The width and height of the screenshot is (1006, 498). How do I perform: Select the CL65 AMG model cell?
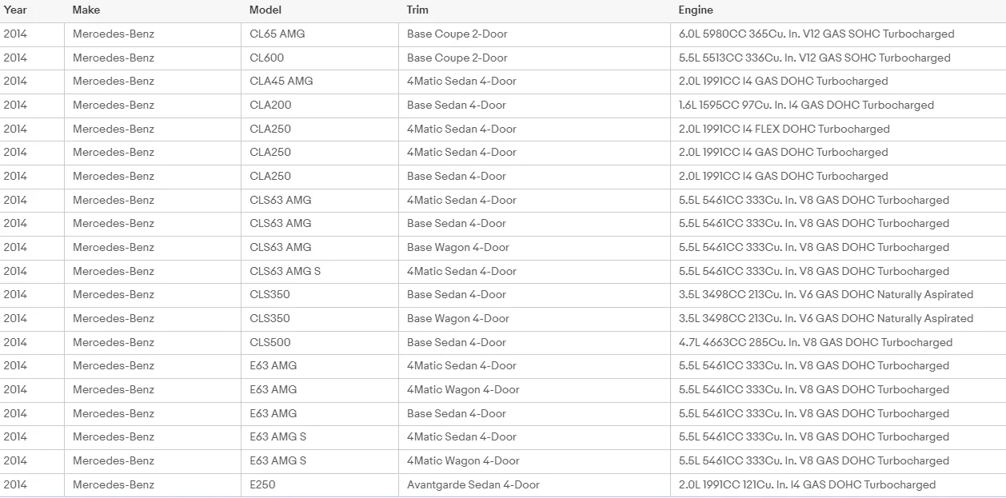[320, 34]
